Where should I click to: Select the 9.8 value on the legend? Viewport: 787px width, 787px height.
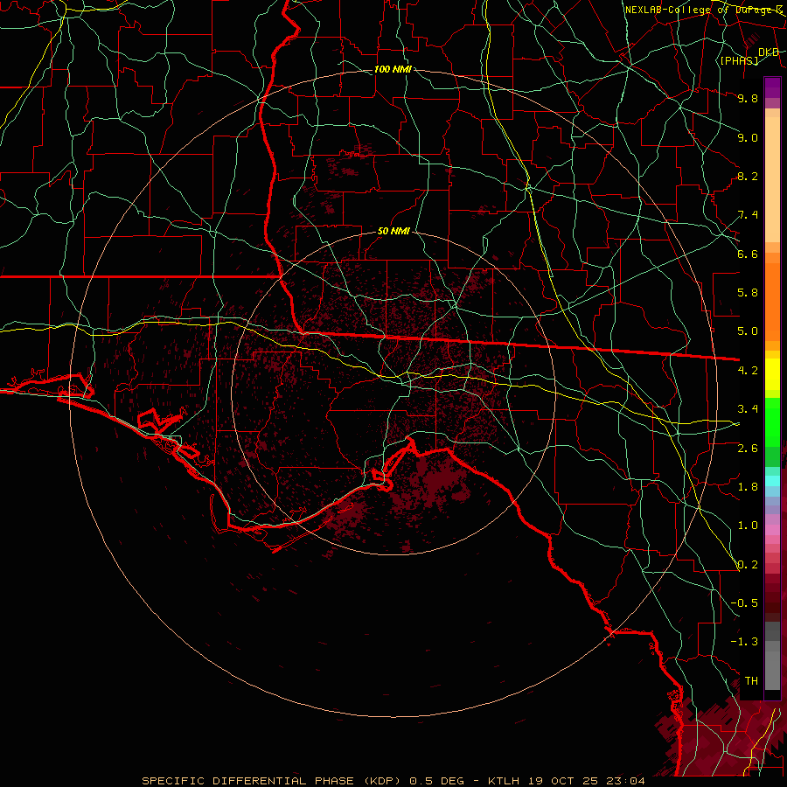tap(748, 98)
